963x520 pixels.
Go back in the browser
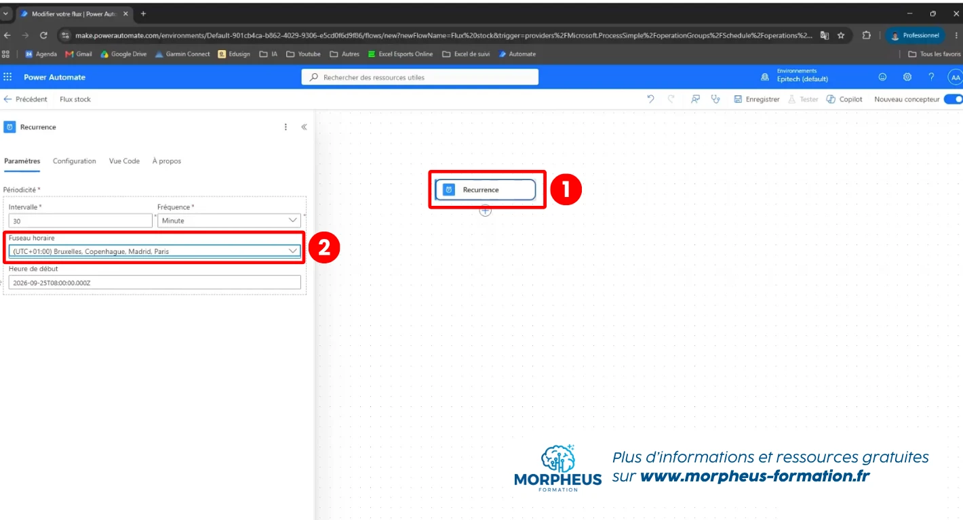pos(7,35)
